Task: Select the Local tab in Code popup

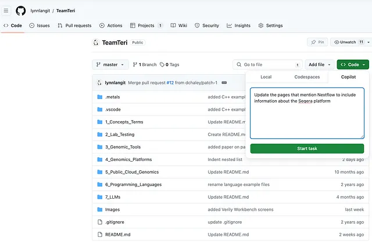Action: 266,77
